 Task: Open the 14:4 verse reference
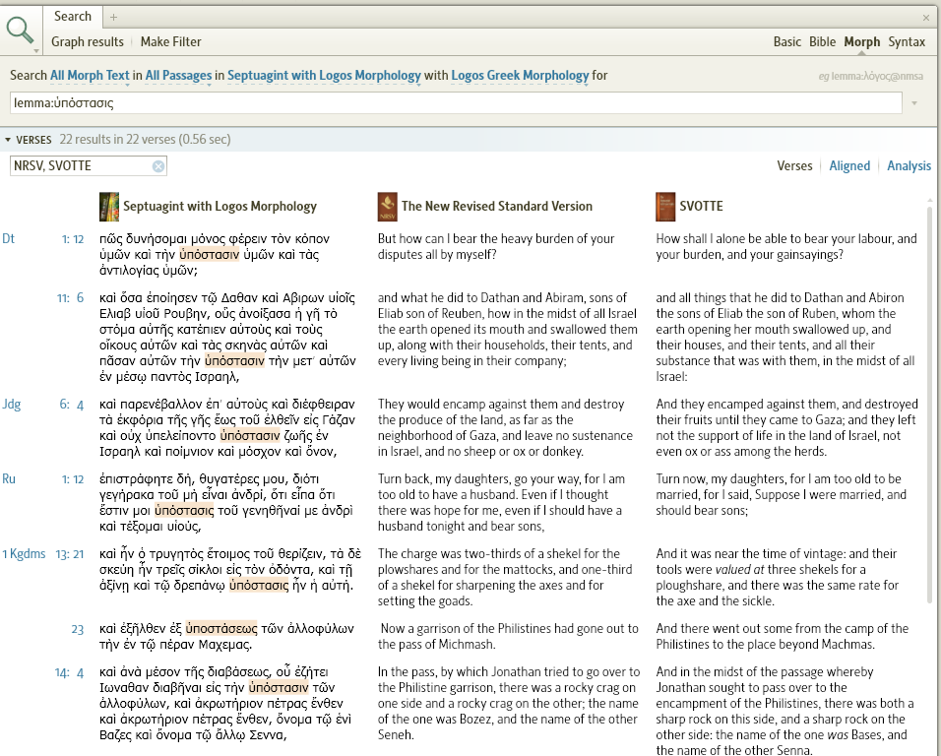pos(69,672)
